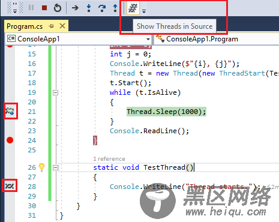Image resolution: width=279 pixels, height=222 pixels.
Task: Click 'int j = 0;' on line 15
Action: tap(130, 54)
